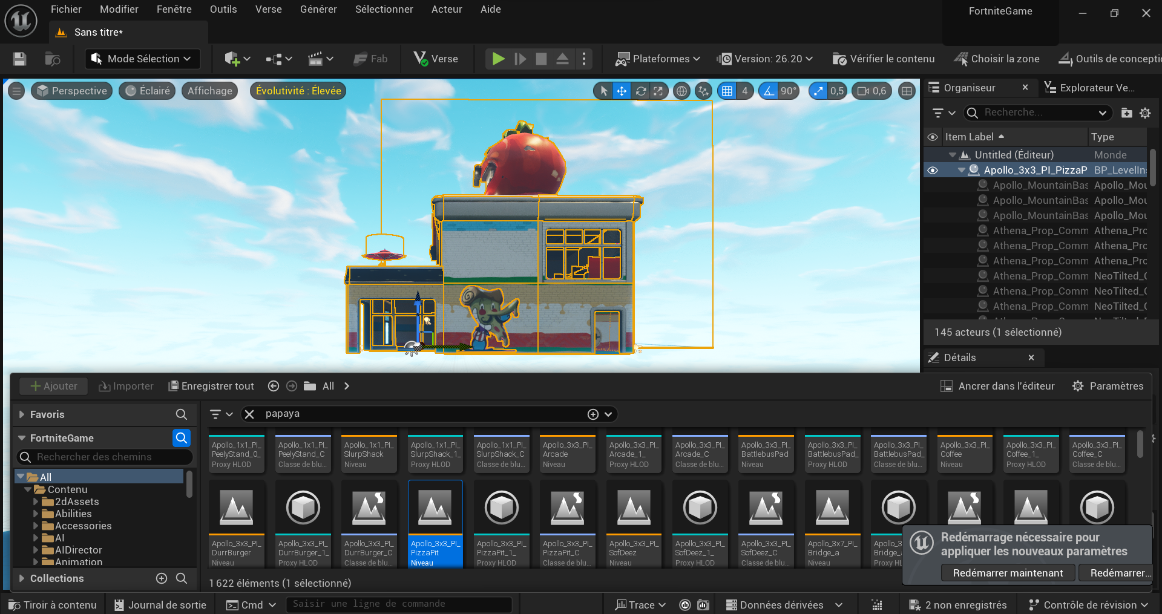Toggle visibility eye for Apollo_3x3_PI_PizzaP row
1162x614 pixels.
[933, 171]
